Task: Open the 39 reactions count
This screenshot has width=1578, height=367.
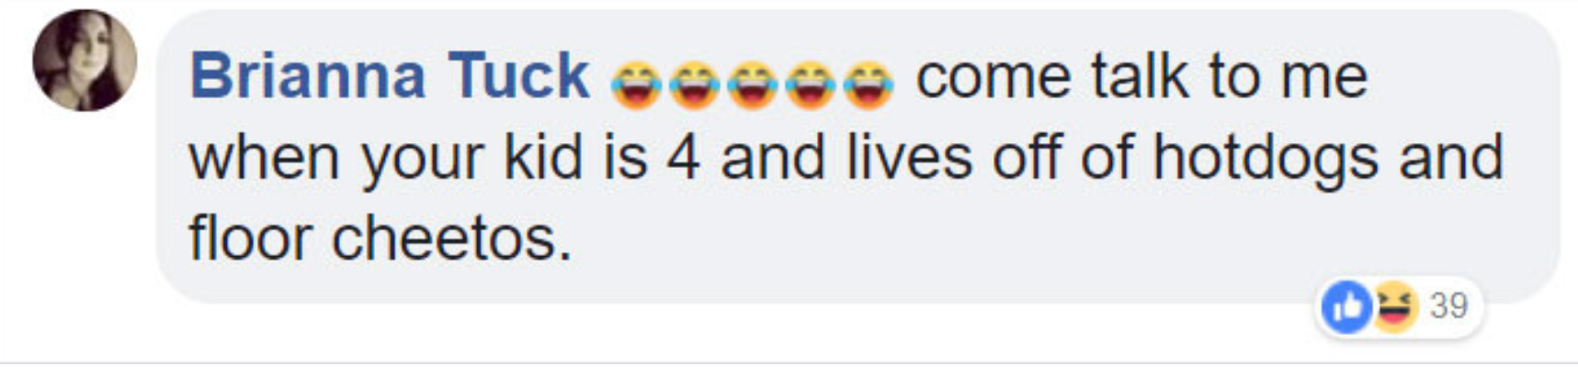Action: click(x=1448, y=306)
